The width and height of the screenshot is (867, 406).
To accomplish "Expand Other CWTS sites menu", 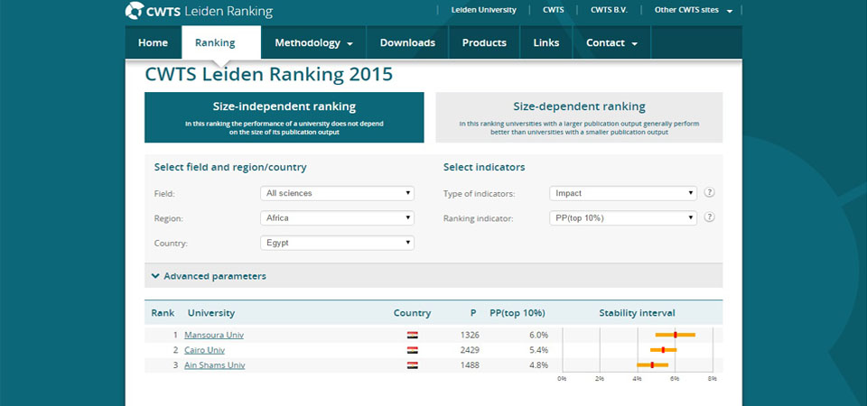I will (x=694, y=10).
